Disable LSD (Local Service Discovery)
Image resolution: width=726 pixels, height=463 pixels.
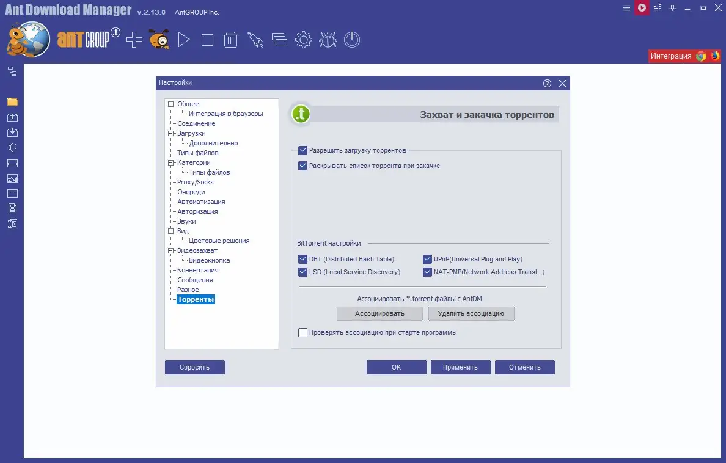click(303, 272)
